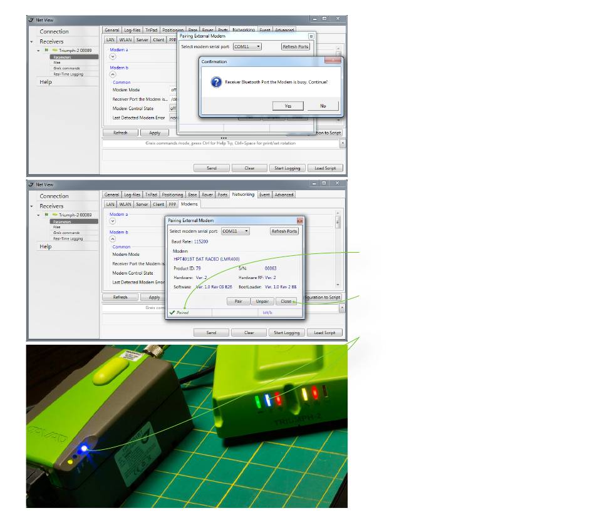Screen dimensions: 595x528
Task: Open Greis commands in the lower window tree
Action: 66,233
